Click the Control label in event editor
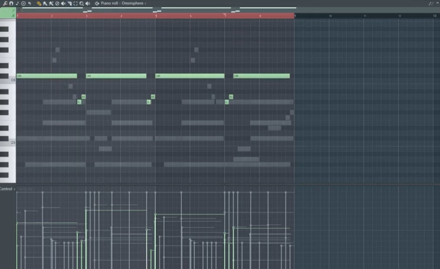This screenshot has height=269, width=440. click(6, 189)
